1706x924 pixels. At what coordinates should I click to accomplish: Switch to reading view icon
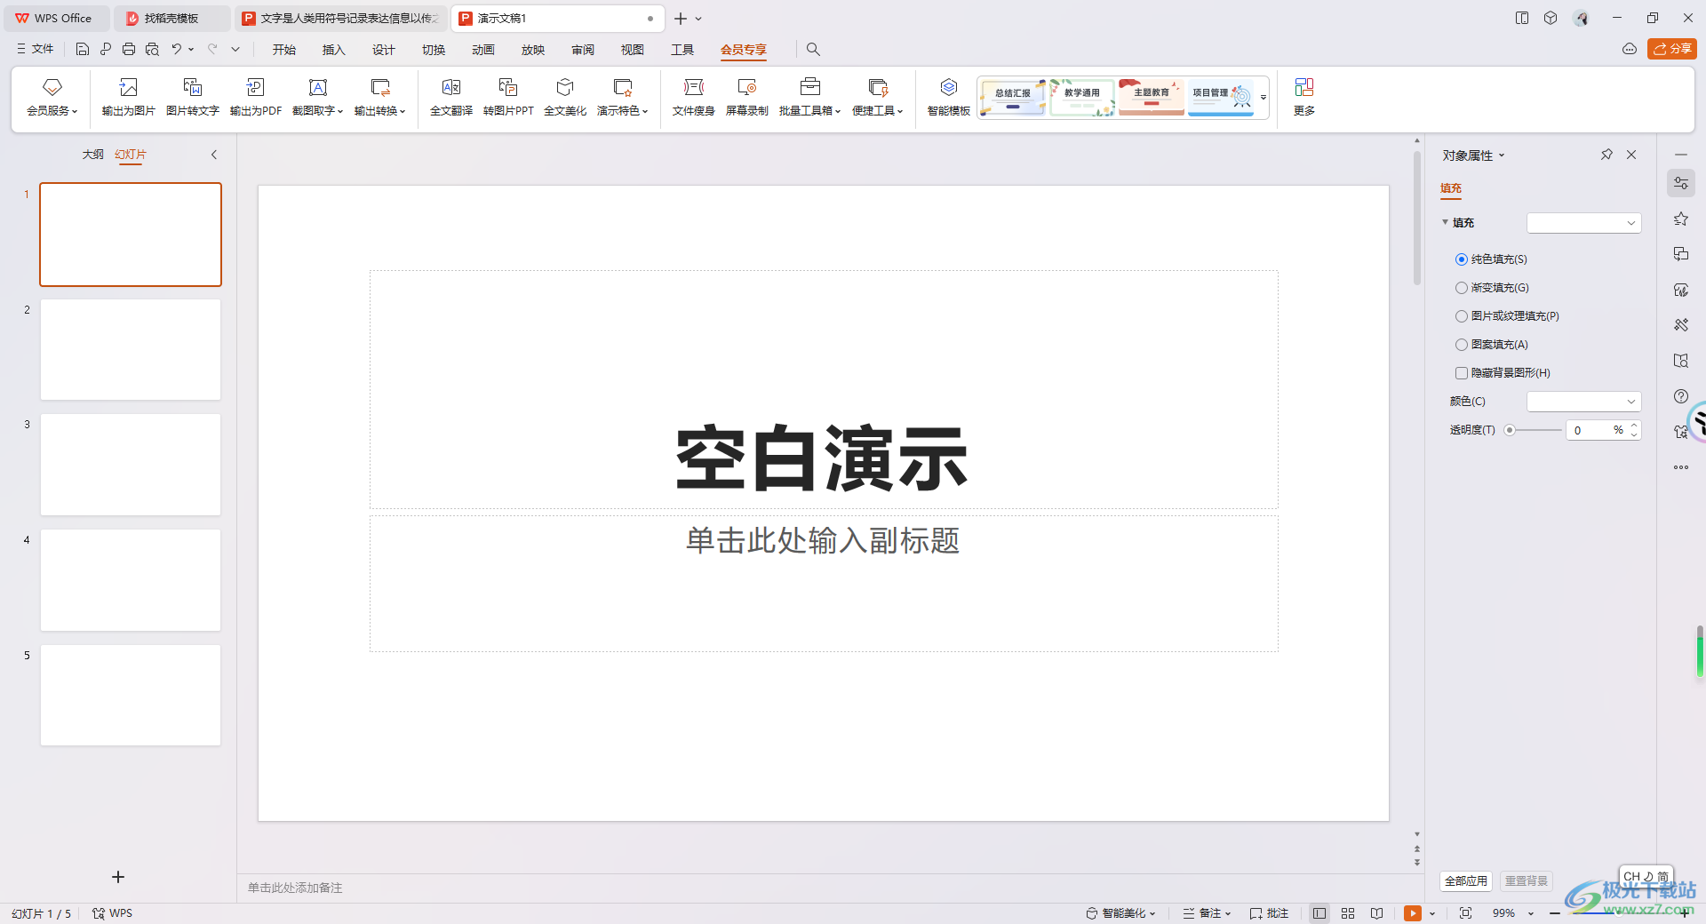(1376, 913)
